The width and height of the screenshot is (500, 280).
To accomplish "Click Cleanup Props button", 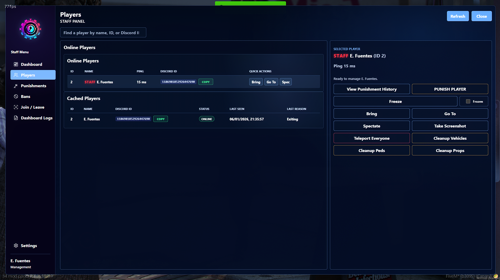I will point(450,150).
